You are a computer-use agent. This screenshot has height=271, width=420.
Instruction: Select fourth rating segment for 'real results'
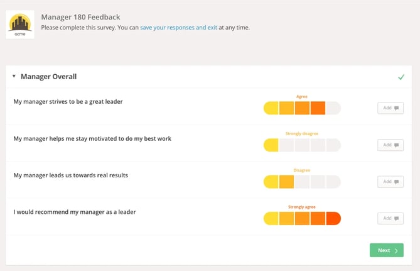tap(318, 182)
